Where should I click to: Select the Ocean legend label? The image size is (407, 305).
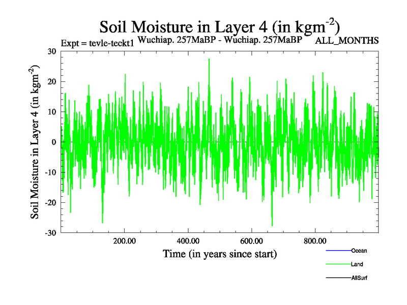[359, 251]
